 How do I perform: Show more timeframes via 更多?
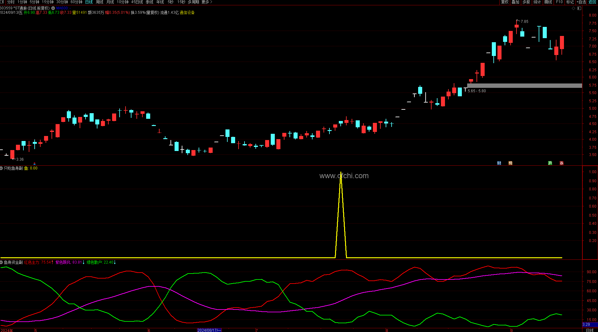[x=207, y=2]
